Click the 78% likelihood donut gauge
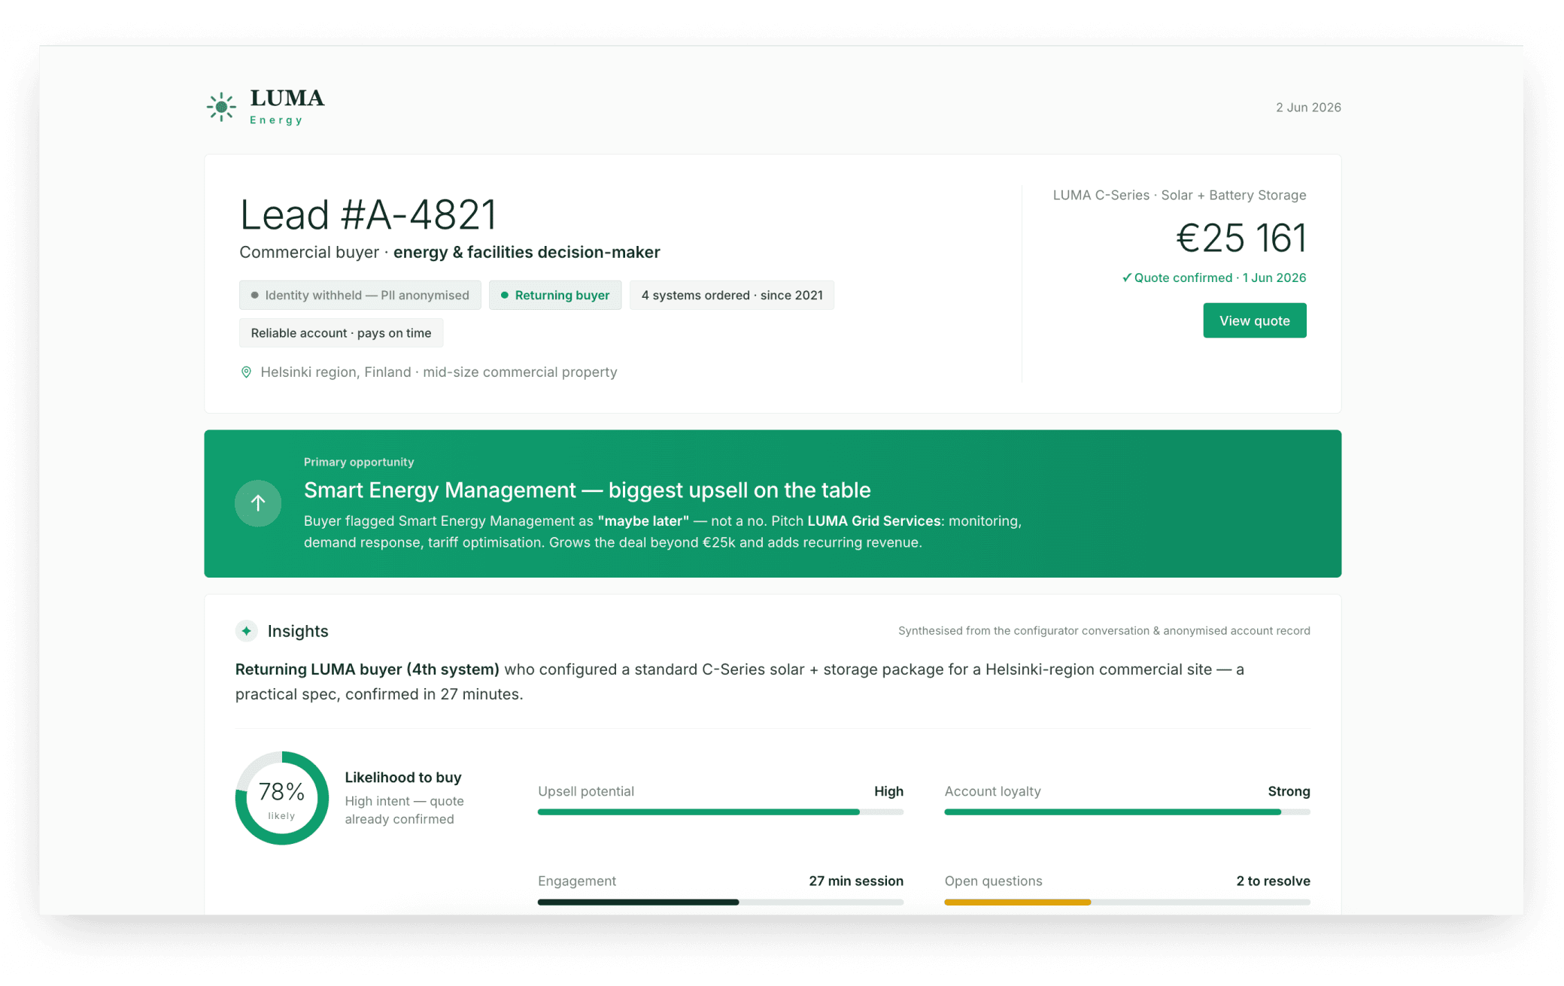This screenshot has width=1564, height=986. pos(282,798)
